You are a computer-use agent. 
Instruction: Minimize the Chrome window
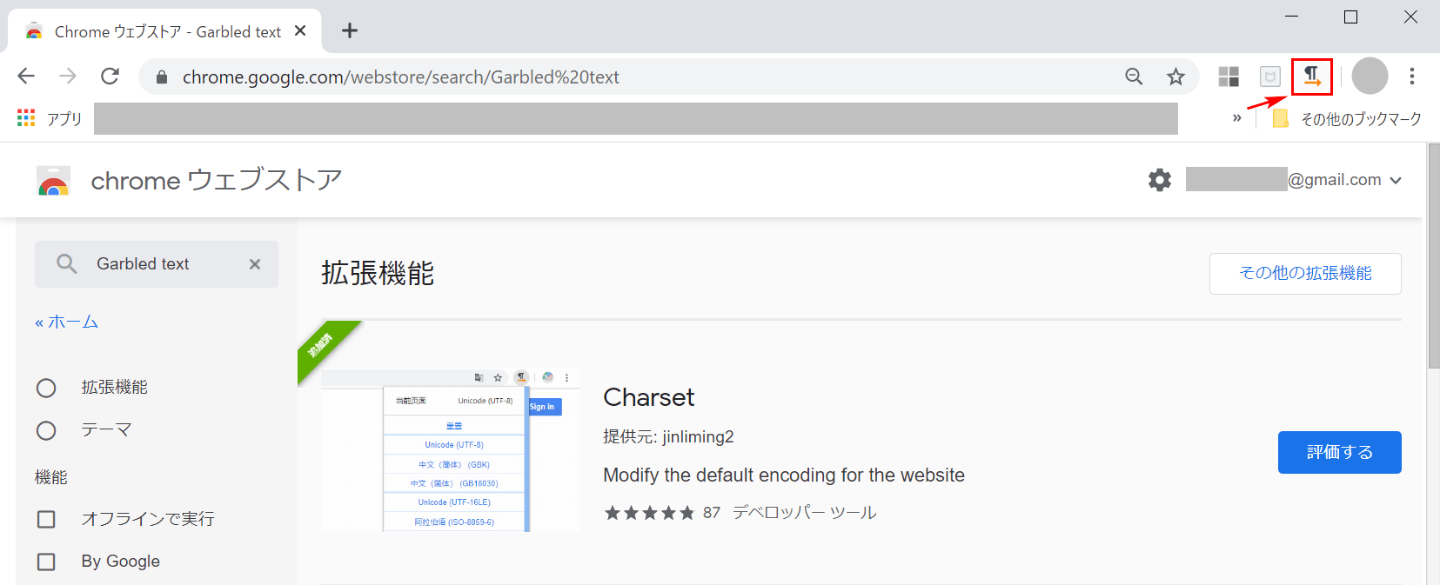(1291, 17)
